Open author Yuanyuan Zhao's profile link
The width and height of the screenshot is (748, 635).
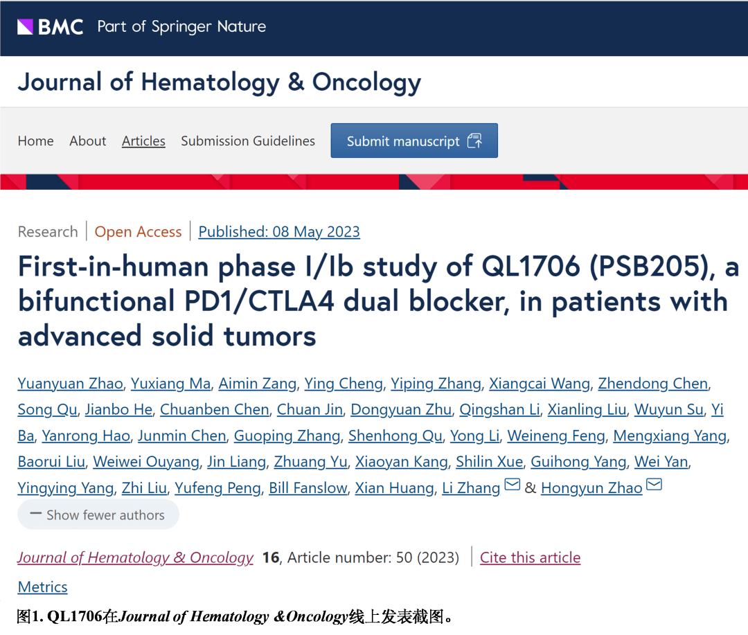71,384
